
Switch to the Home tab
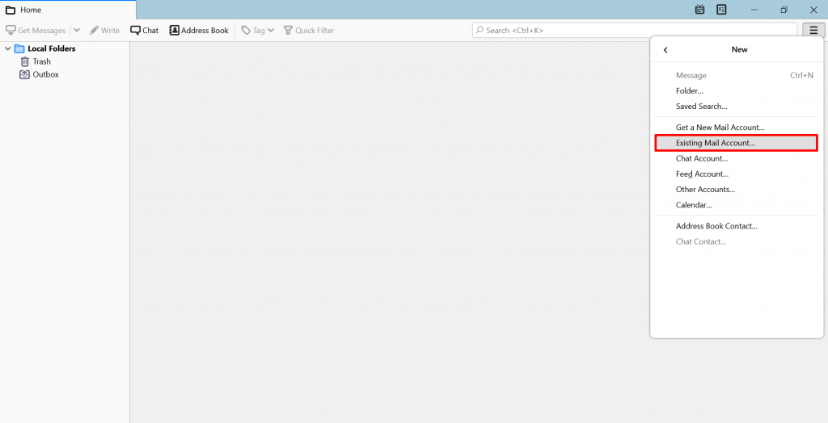pos(68,10)
